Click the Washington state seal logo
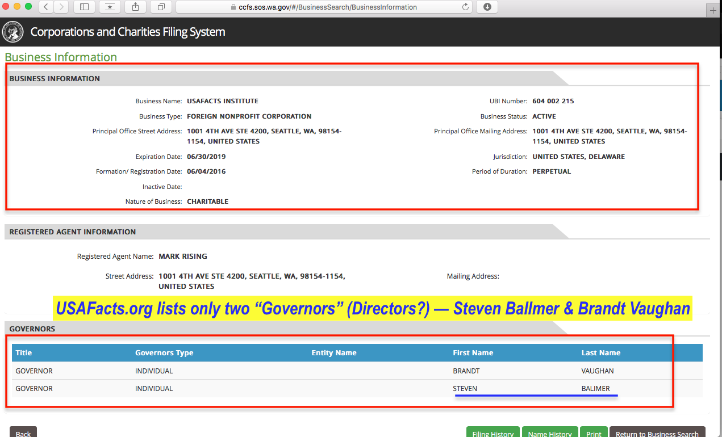This screenshot has width=722, height=437. [x=13, y=32]
